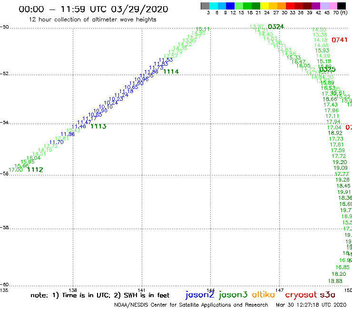Select the 15.95 wave height value
352x309 pixels.
[x=28, y=162]
